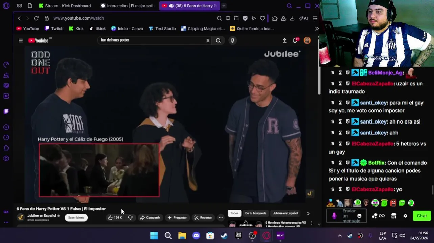Reload the current page
The height and width of the screenshot is (243, 434).
(36, 18)
